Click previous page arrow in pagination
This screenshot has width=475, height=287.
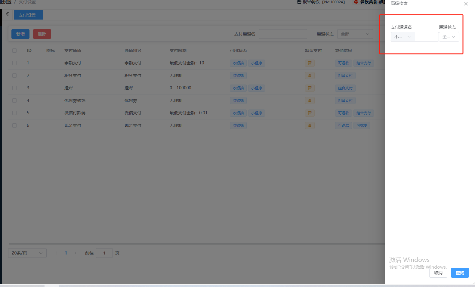click(x=56, y=253)
